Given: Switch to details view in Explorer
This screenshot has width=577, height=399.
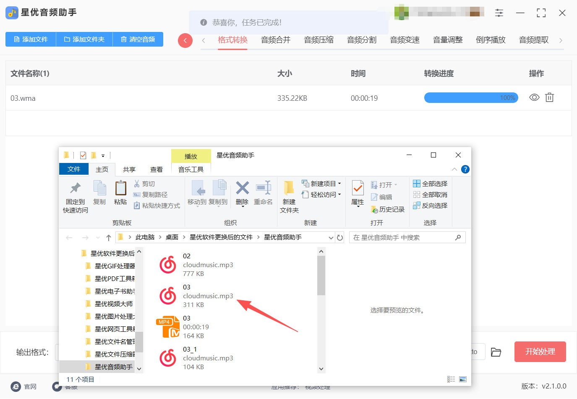Looking at the screenshot, I should [451, 379].
